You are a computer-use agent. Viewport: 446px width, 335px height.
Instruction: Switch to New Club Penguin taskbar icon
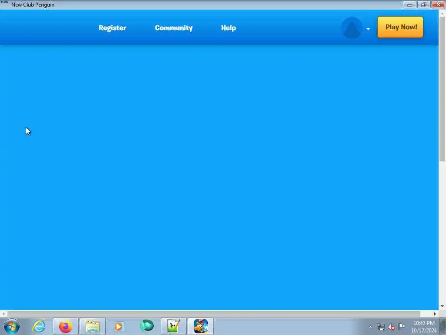(201, 326)
